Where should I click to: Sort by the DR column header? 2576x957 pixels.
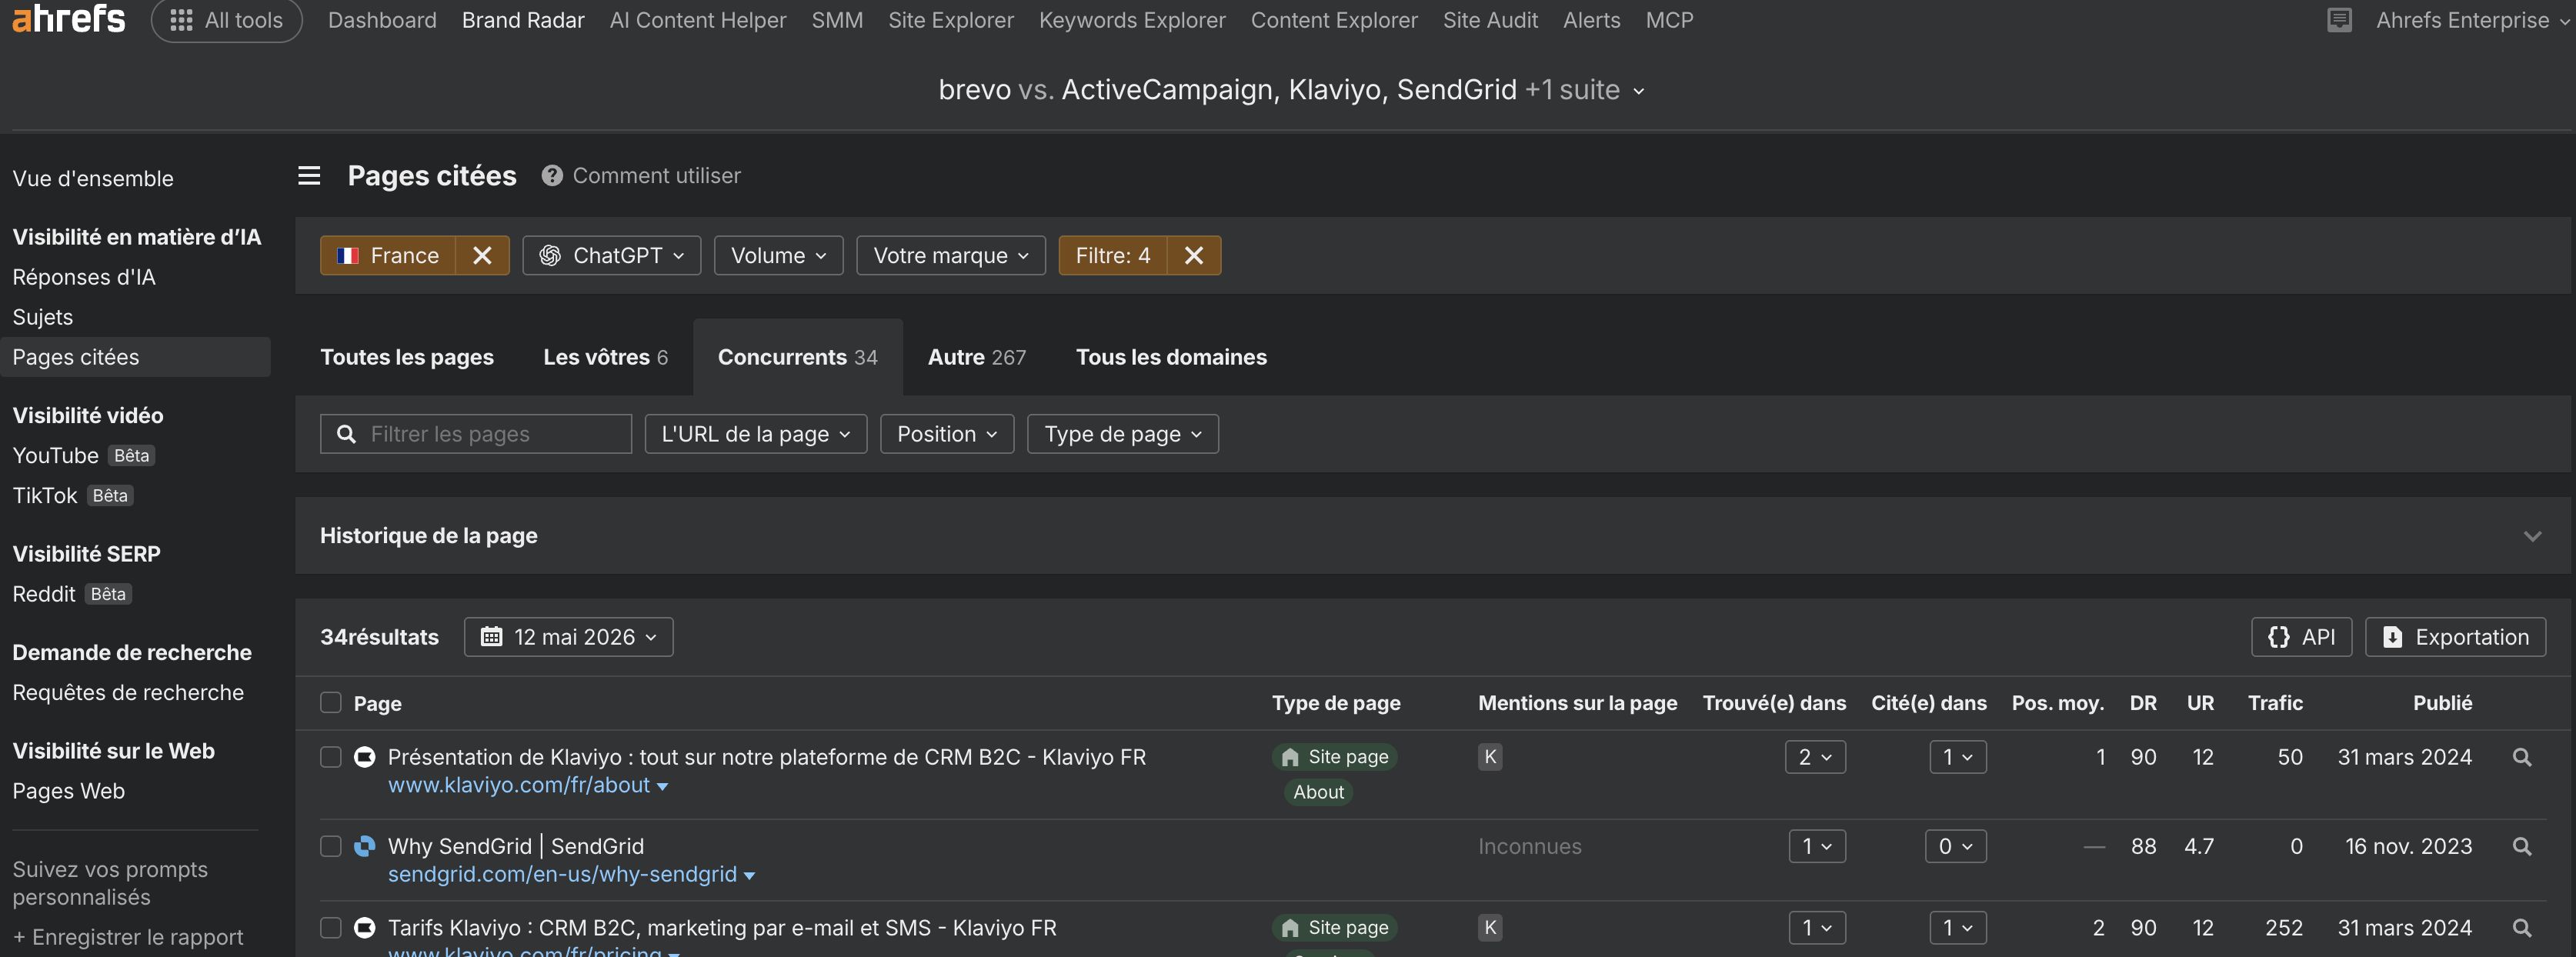coord(2143,703)
